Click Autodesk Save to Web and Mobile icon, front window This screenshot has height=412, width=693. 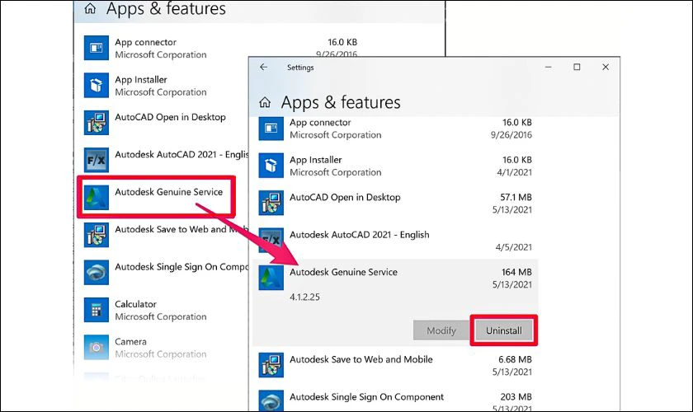click(x=271, y=365)
